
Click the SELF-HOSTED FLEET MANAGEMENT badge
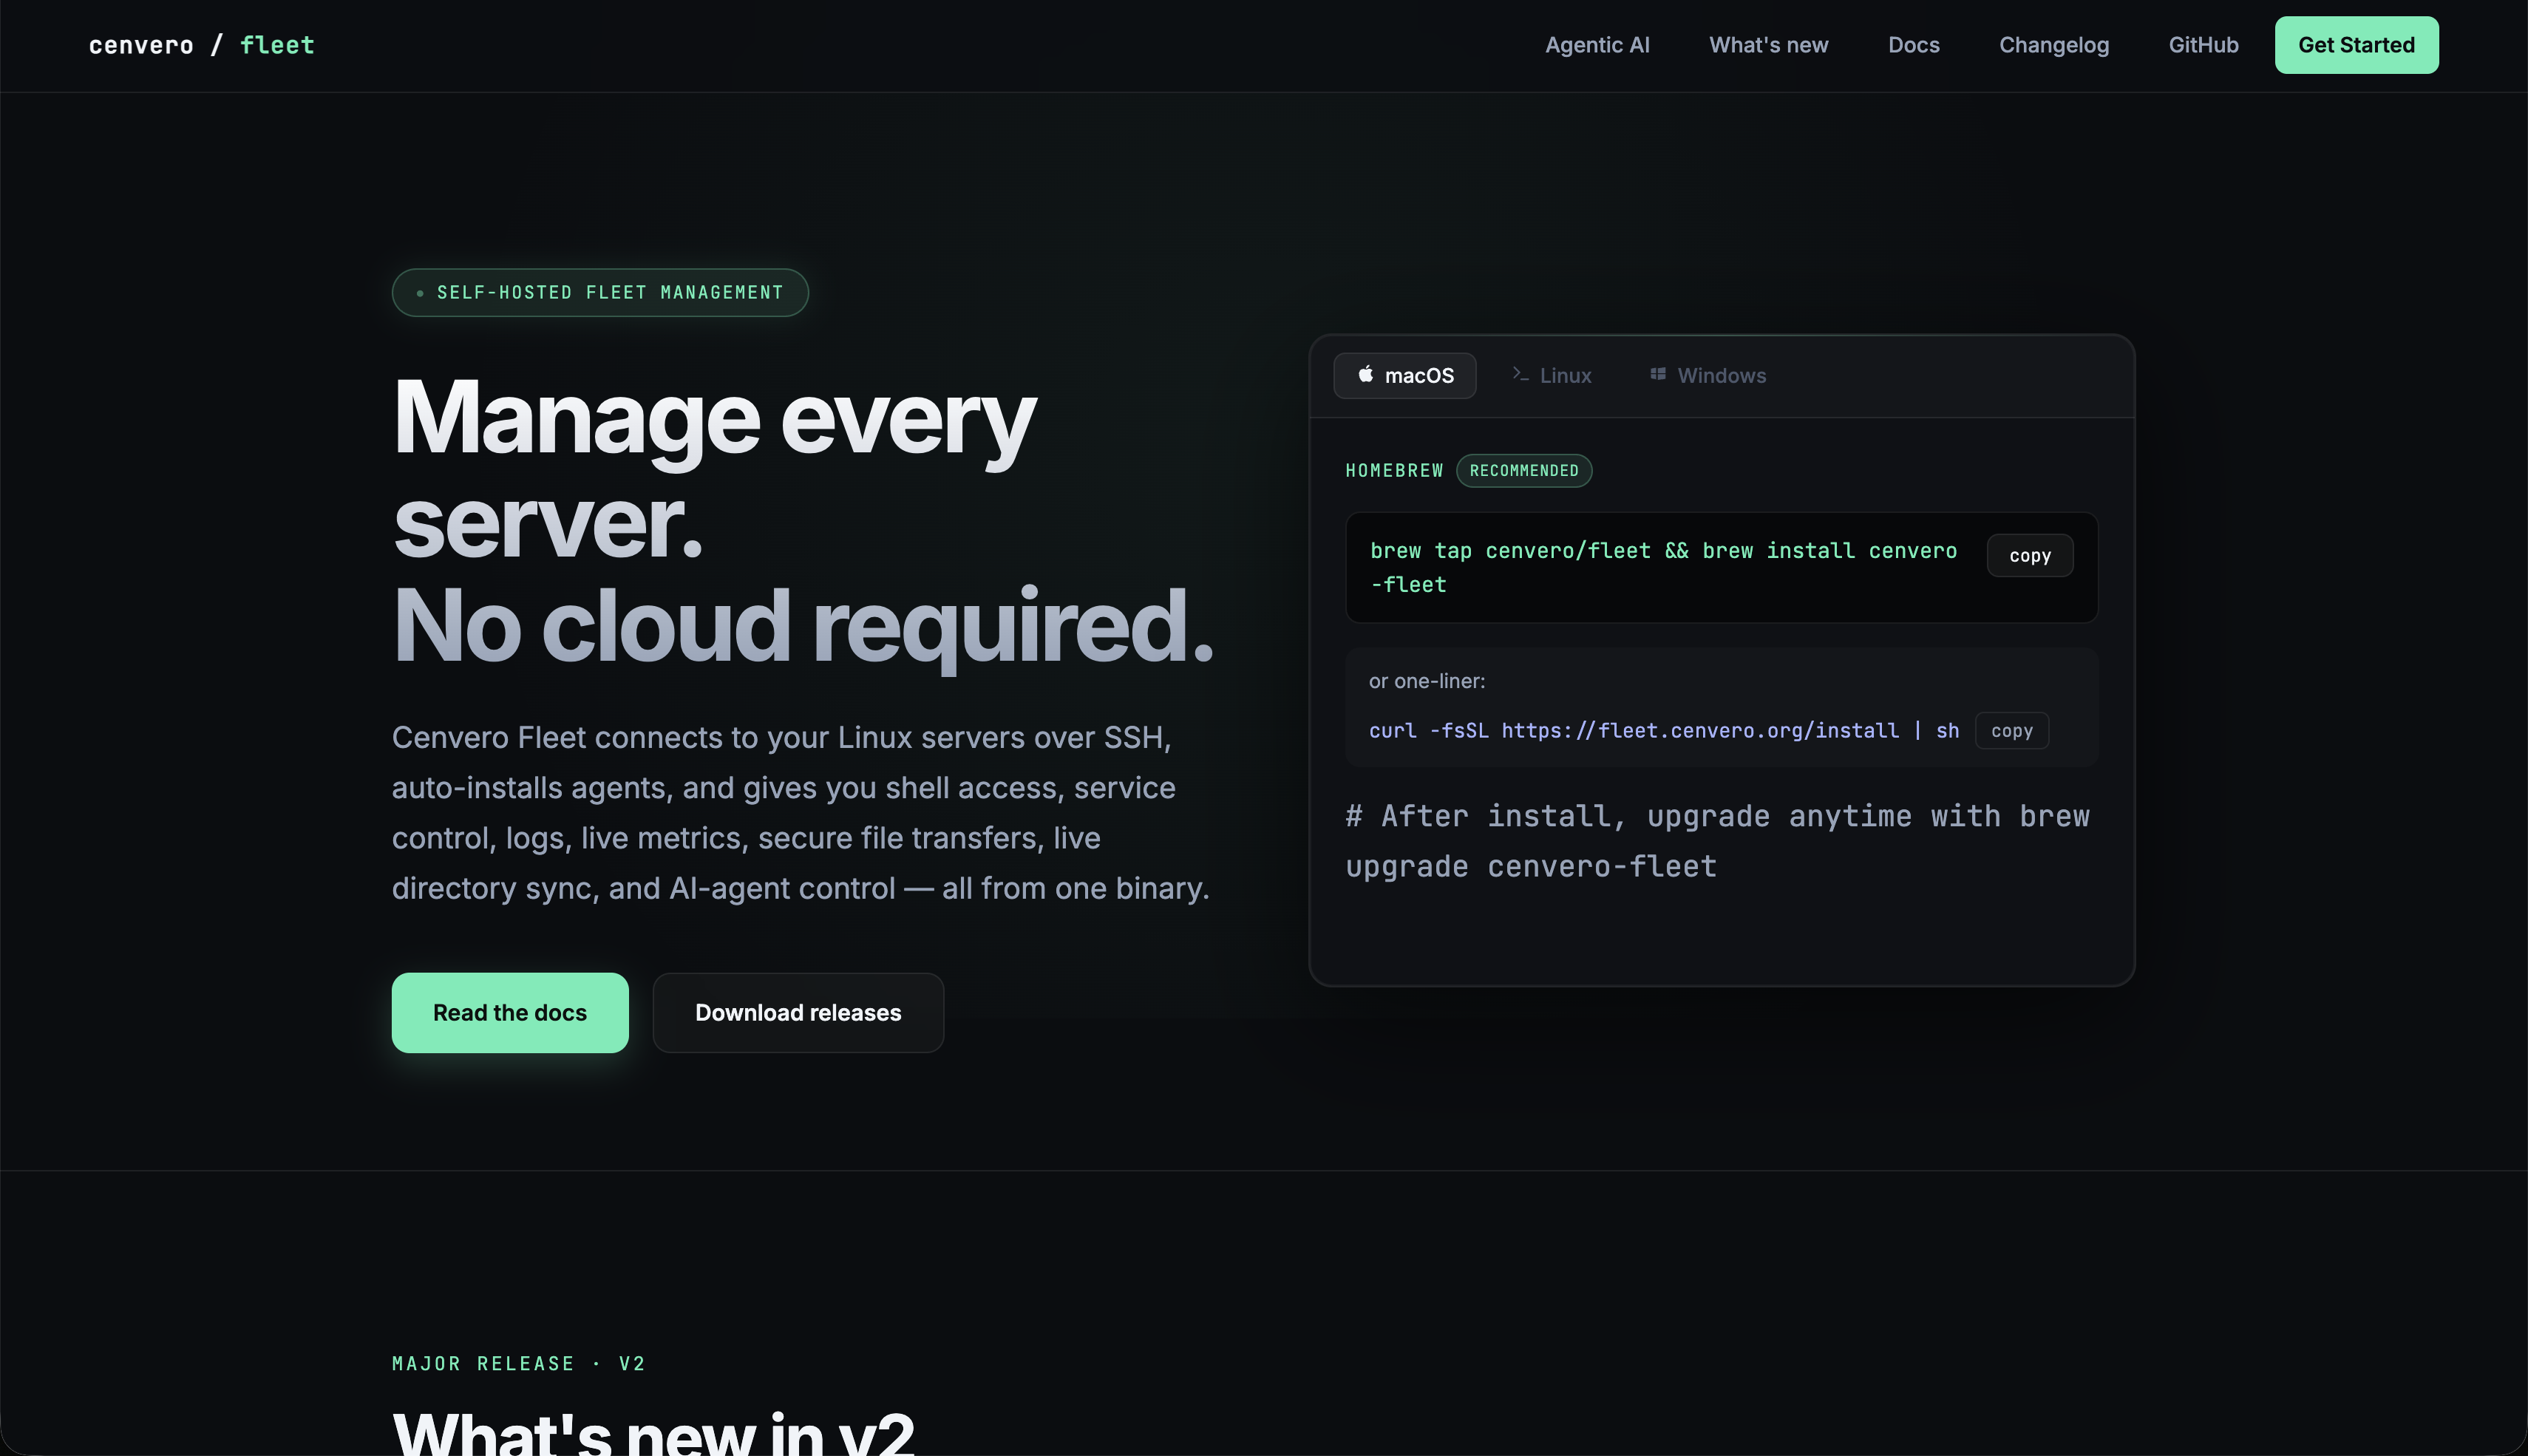click(x=600, y=293)
